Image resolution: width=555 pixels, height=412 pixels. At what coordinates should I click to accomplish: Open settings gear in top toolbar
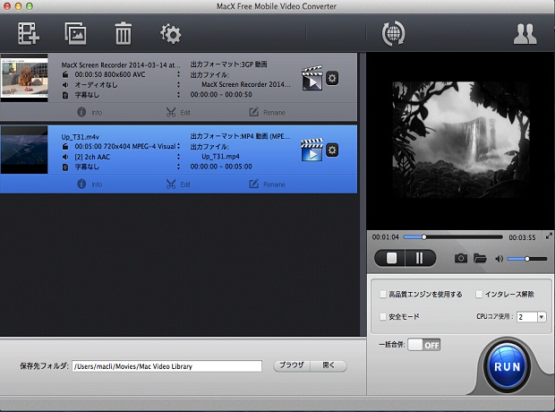click(x=170, y=35)
